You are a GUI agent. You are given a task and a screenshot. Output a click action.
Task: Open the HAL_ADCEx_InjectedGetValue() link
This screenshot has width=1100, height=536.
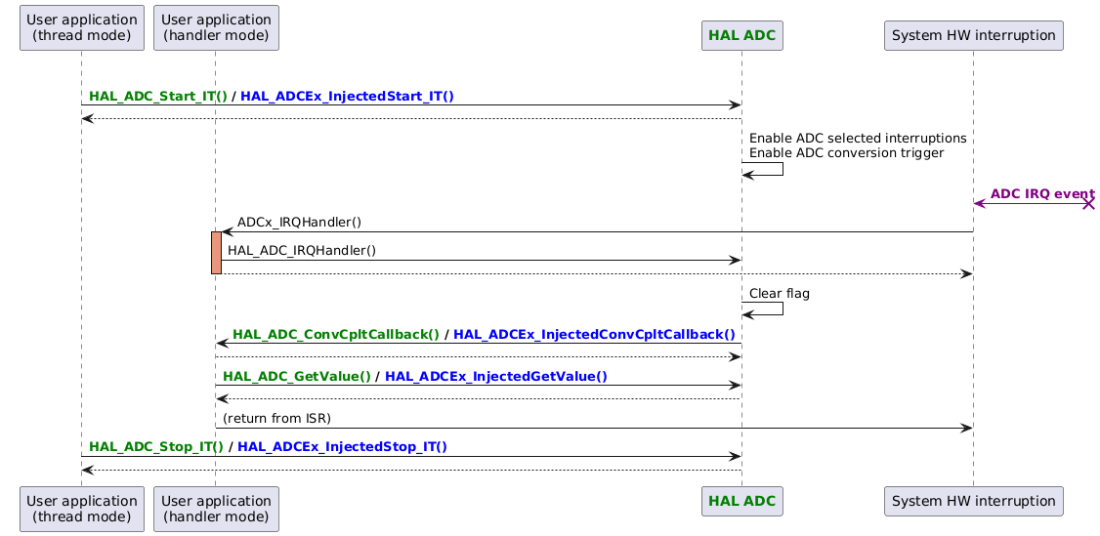[496, 377]
